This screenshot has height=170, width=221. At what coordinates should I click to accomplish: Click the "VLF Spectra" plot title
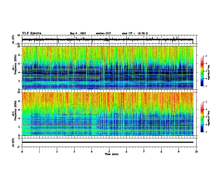click(32, 33)
